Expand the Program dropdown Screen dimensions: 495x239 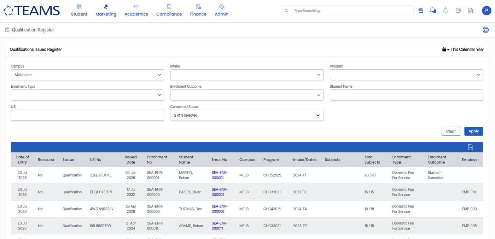406,75
